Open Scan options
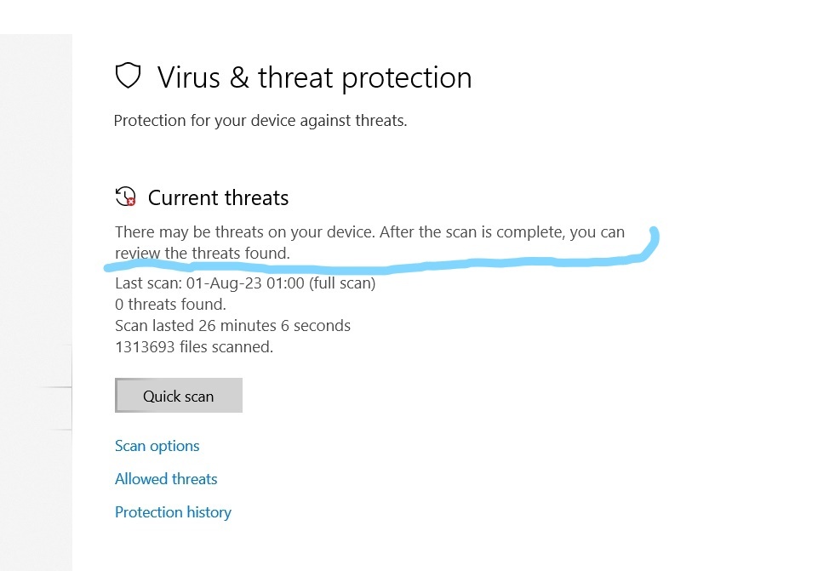The image size is (835, 571). [157, 445]
